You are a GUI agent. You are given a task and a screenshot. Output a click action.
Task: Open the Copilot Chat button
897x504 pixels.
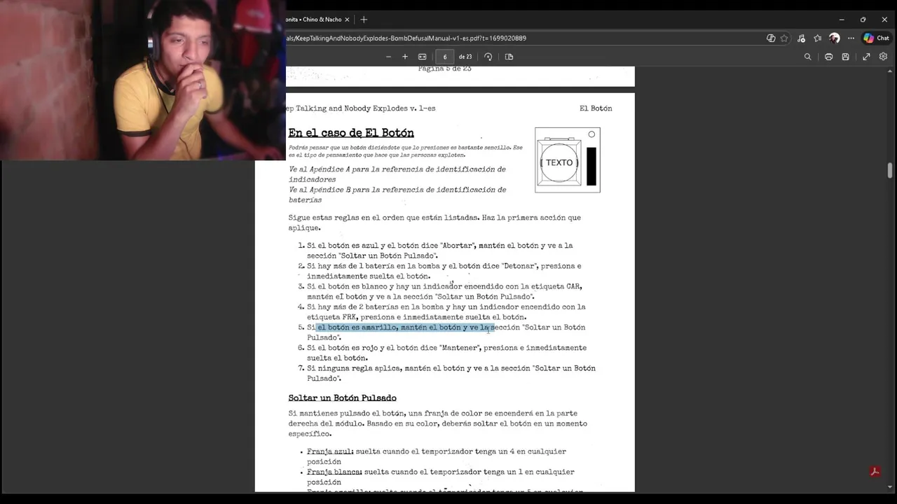click(876, 38)
